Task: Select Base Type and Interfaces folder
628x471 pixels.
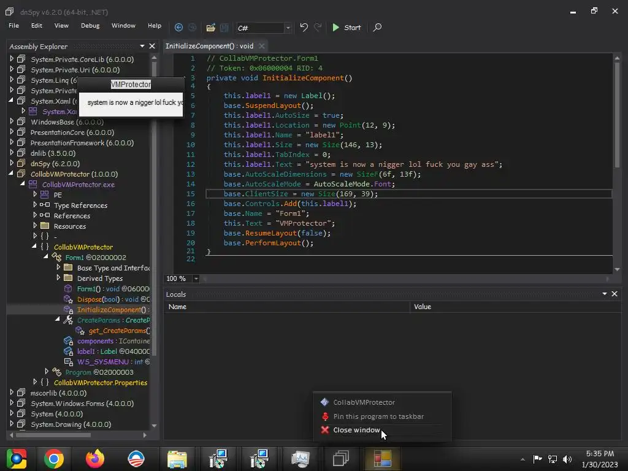Action: pyautogui.click(x=113, y=267)
